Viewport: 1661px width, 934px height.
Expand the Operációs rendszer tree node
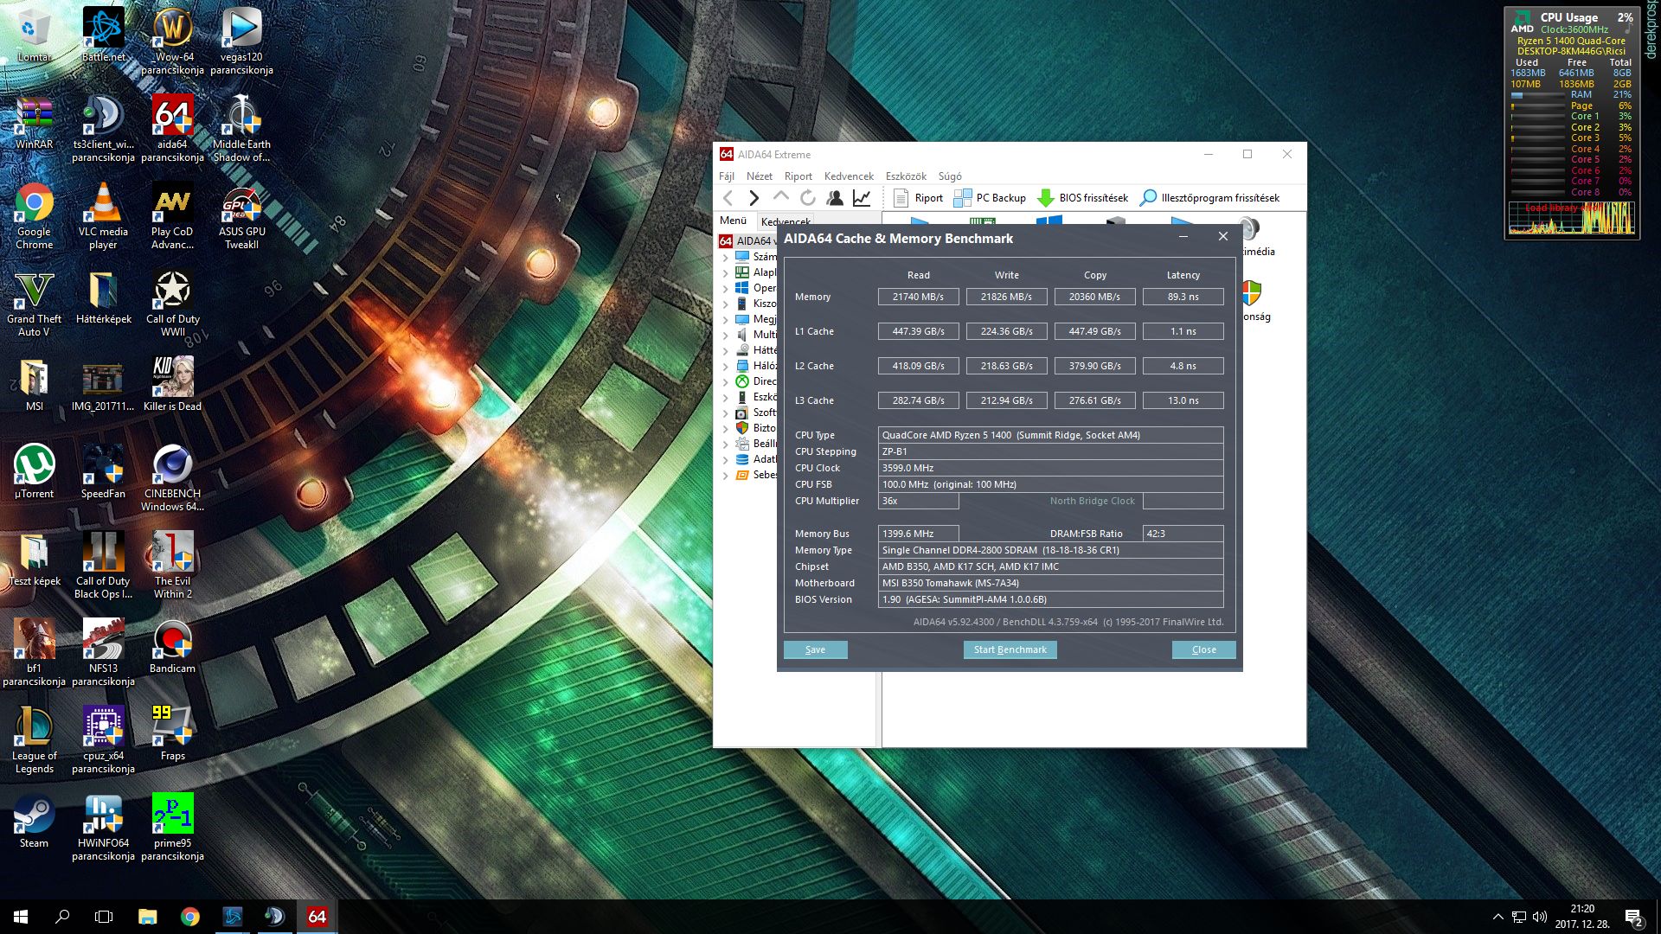pyautogui.click(x=725, y=288)
